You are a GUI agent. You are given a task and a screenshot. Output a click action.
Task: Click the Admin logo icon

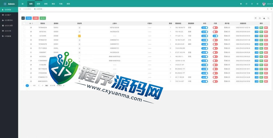(5, 4)
